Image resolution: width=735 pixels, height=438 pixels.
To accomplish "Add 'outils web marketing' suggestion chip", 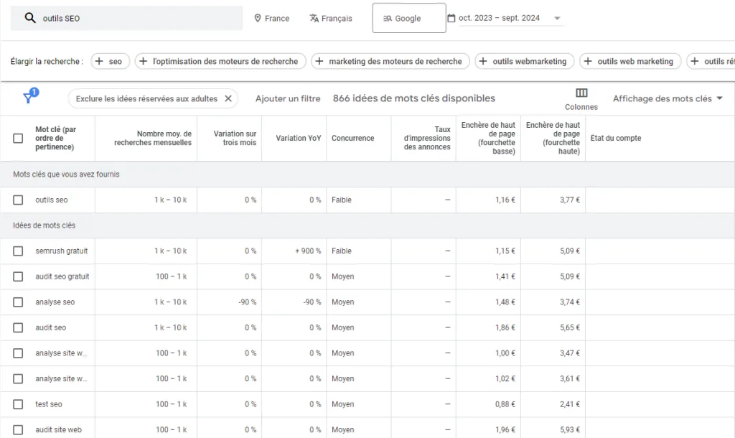I will (630, 61).
